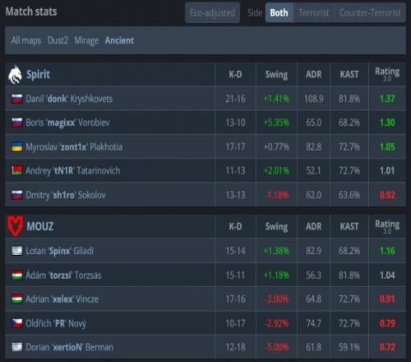Click the Russian flag next to donk
Screen dimensions: 411x362
click(x=17, y=99)
